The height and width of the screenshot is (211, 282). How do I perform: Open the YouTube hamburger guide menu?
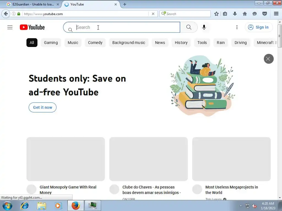[10, 27]
